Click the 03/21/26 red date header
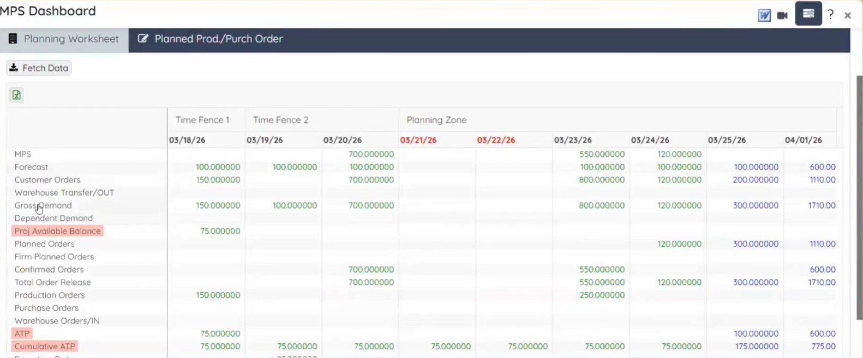 (418, 140)
